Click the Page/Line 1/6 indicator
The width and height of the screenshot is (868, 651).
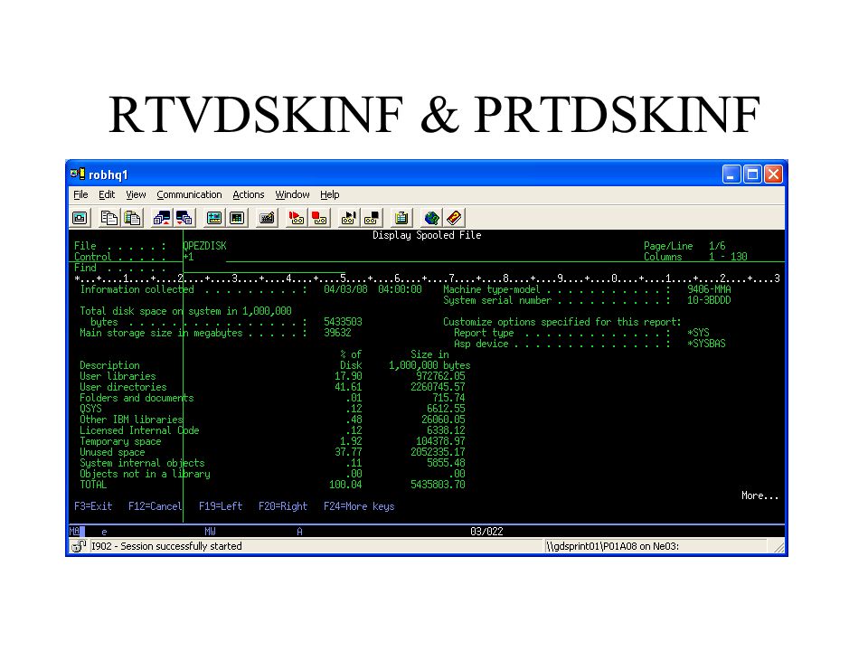click(684, 246)
